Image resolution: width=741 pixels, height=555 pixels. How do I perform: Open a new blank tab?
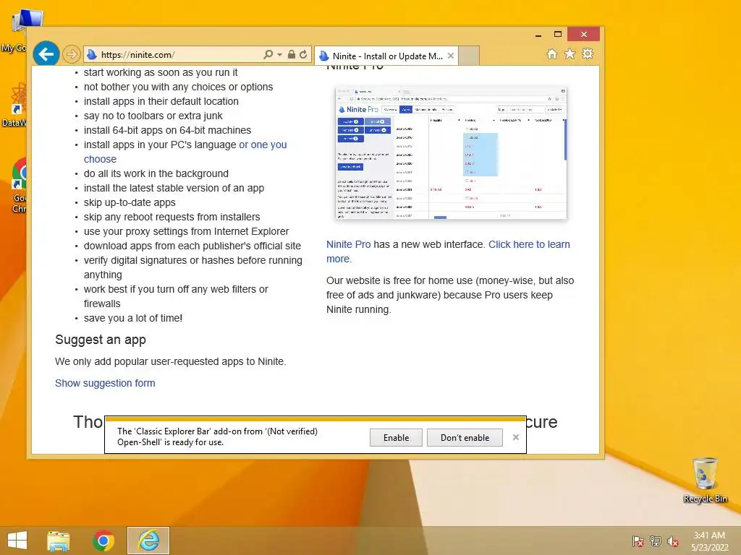pos(469,56)
